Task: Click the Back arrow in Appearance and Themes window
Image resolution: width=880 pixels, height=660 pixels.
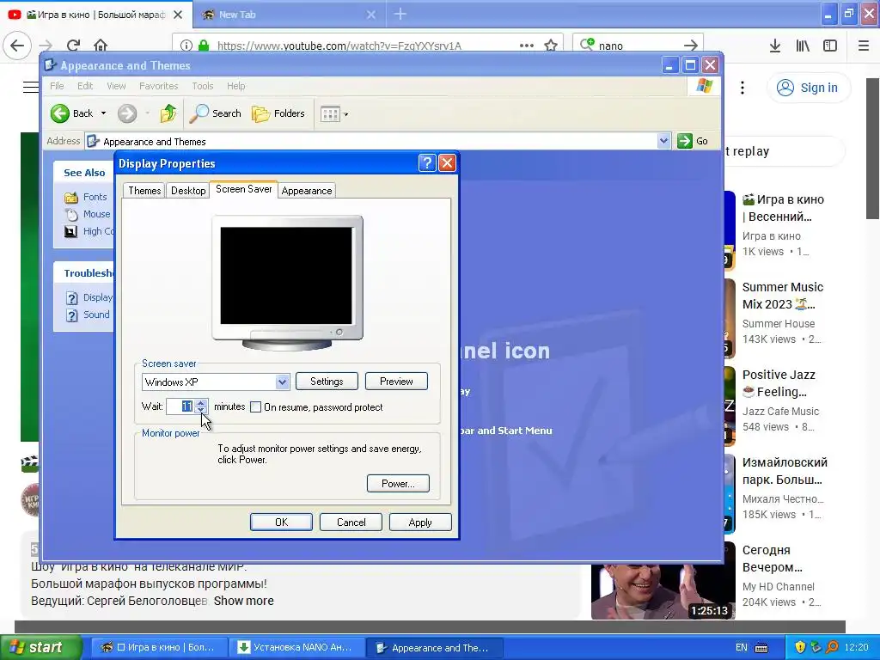Action: 60,113
